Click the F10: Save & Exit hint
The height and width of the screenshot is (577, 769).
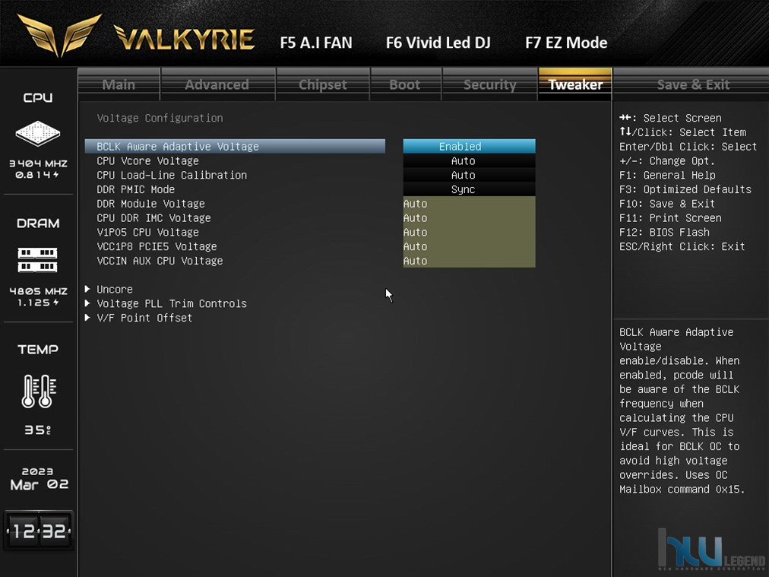coord(667,203)
